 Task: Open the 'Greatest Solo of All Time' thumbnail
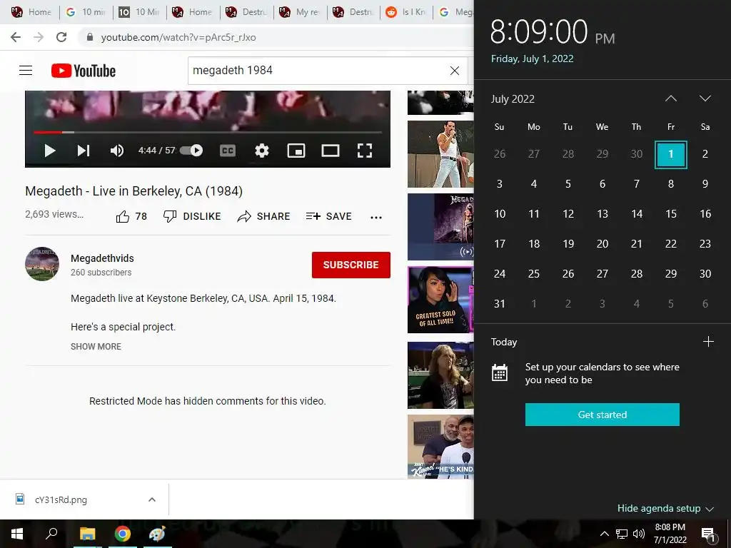pos(440,300)
